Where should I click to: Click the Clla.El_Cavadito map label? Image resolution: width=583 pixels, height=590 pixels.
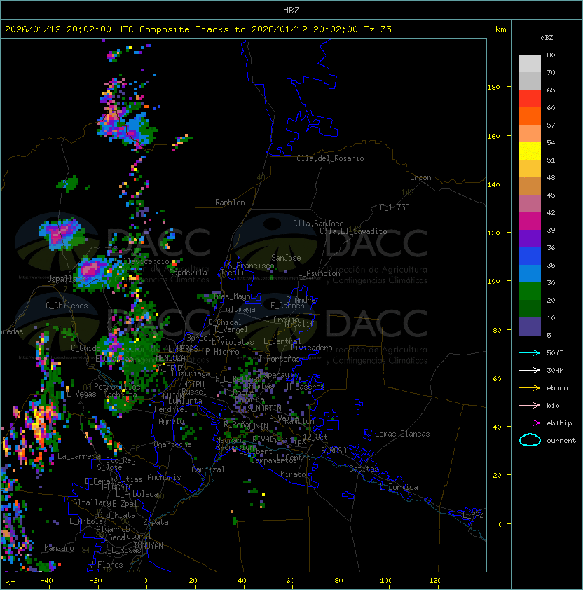coord(353,231)
